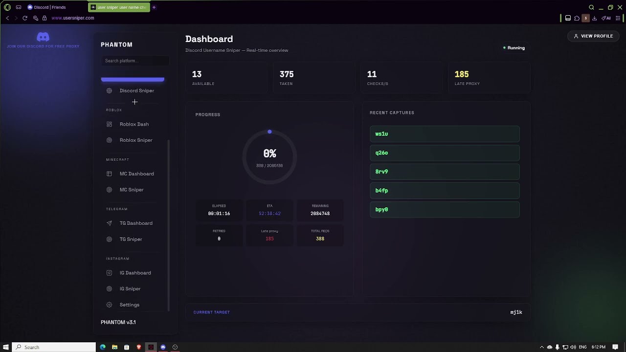Click the MC Dashboard table icon

pyautogui.click(x=109, y=174)
